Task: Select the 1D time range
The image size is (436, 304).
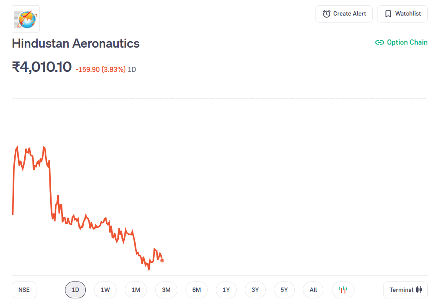Action: (x=75, y=290)
